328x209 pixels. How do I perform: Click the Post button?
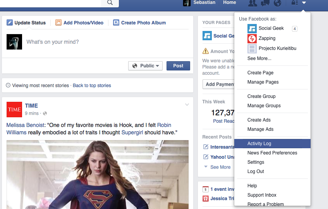[x=178, y=66]
